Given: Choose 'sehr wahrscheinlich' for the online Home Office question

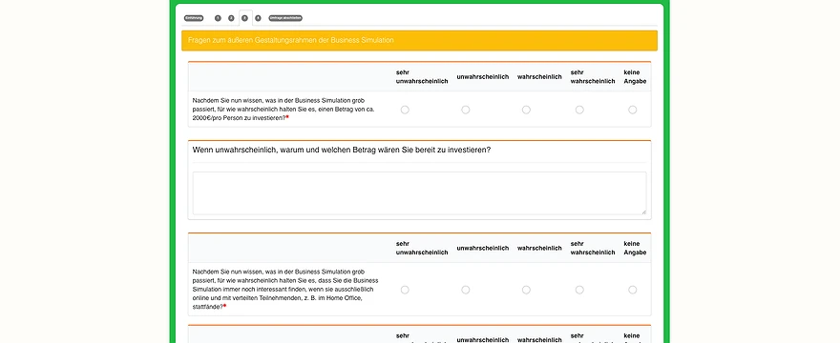Looking at the screenshot, I should (x=579, y=290).
